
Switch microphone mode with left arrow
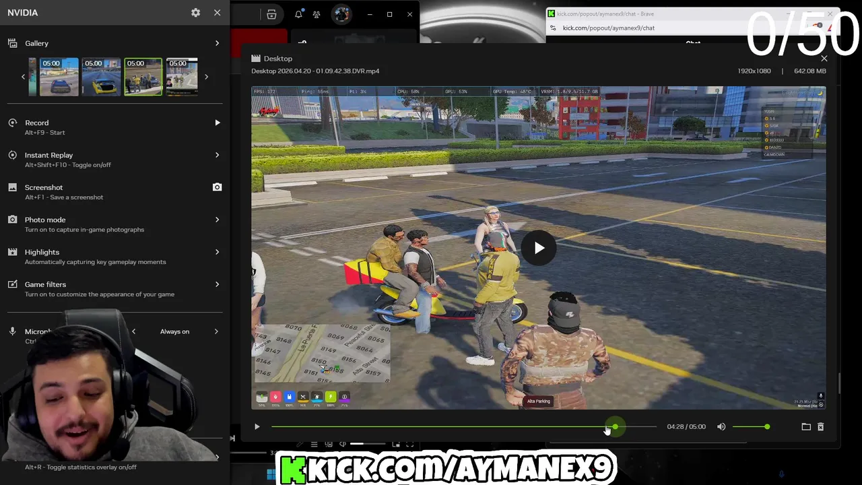(133, 331)
